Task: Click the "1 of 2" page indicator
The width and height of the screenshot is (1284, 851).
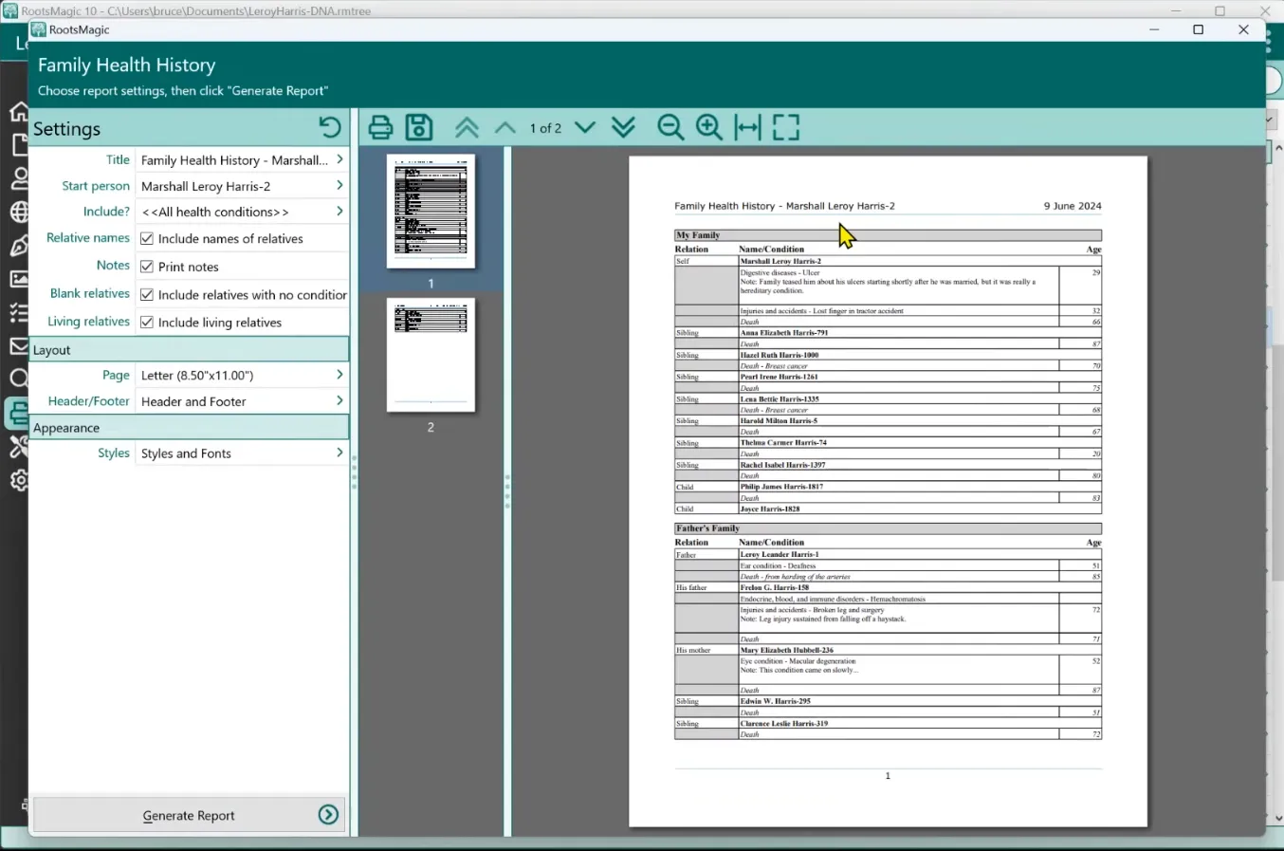Action: (x=545, y=128)
